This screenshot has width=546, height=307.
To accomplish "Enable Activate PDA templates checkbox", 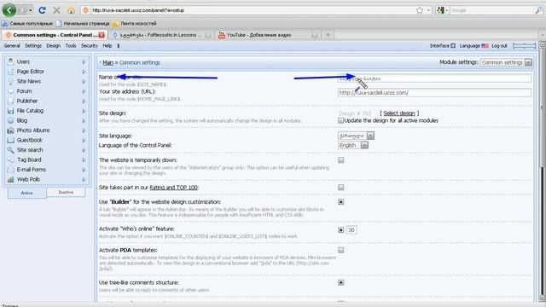I will tap(341, 250).
